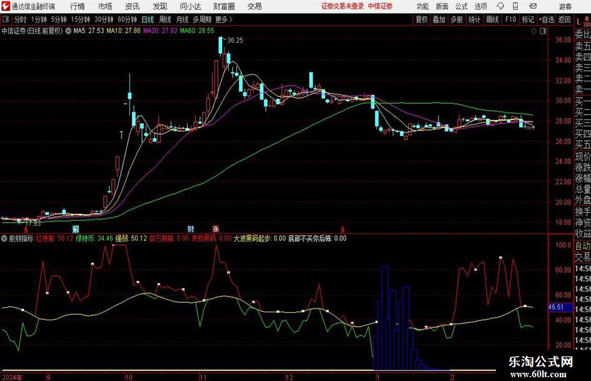Select the 日线 daily period tab

pyautogui.click(x=148, y=19)
